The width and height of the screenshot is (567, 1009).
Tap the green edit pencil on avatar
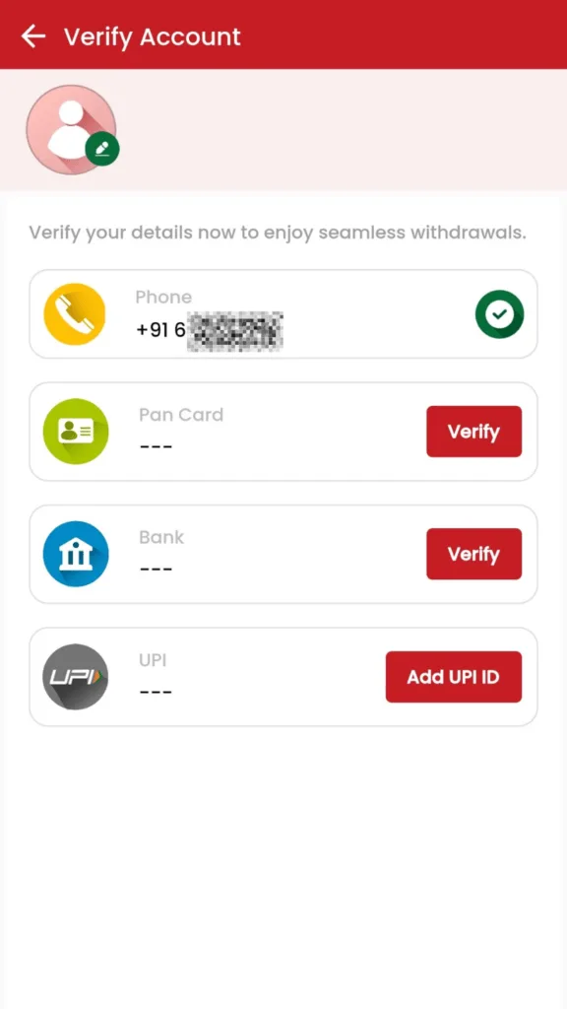[x=102, y=150]
